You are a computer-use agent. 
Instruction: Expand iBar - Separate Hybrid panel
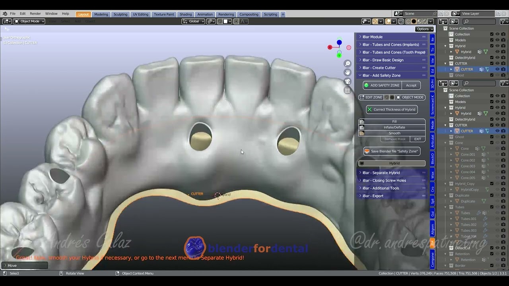tap(392, 173)
